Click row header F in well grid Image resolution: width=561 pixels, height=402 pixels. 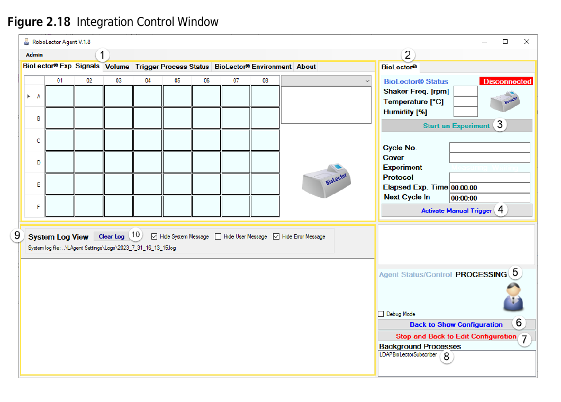(35, 206)
